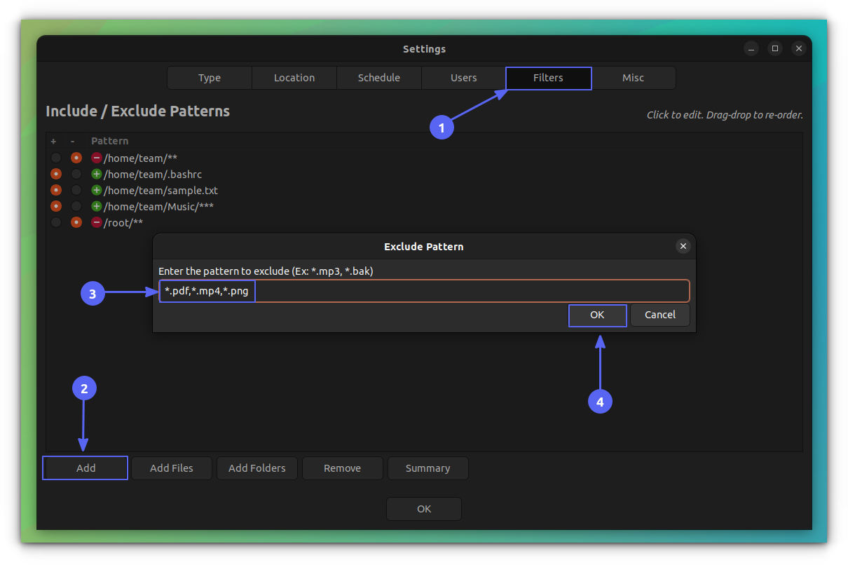The width and height of the screenshot is (848, 565).
Task: Go to the Misc tab
Action: coord(633,78)
